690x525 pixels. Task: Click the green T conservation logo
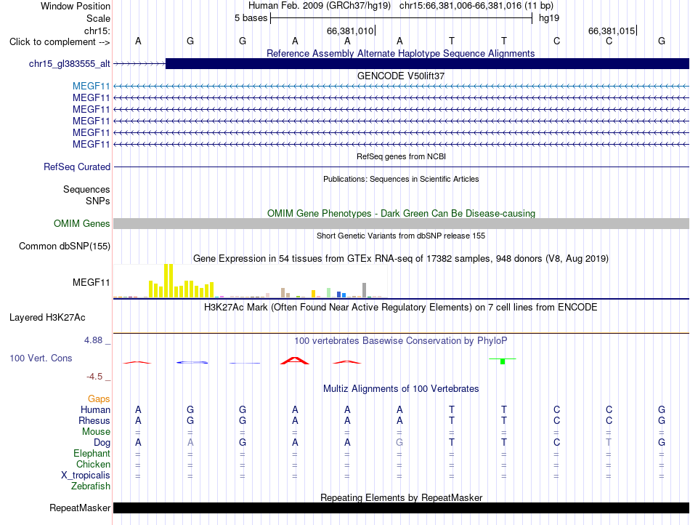pyautogui.click(x=503, y=361)
